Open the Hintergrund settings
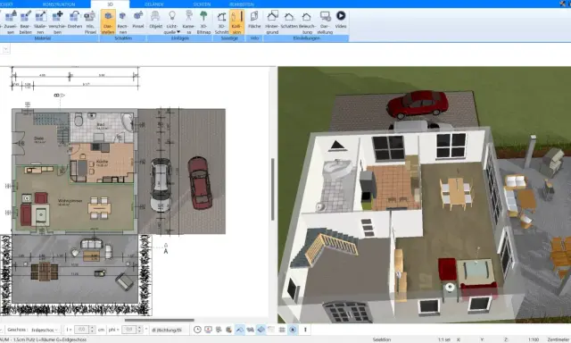 [x=272, y=22]
